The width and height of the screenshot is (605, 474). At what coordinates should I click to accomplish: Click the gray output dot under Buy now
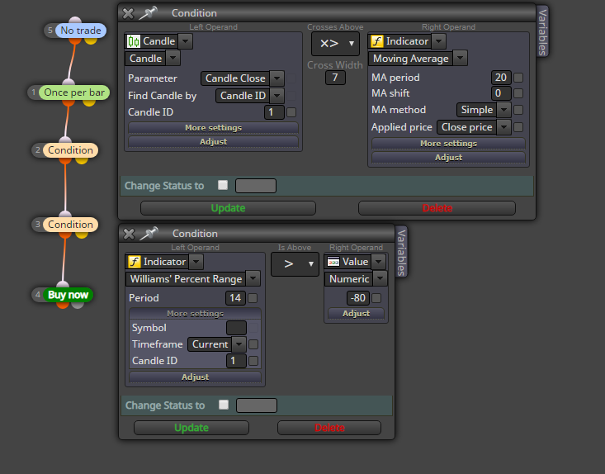(x=78, y=305)
